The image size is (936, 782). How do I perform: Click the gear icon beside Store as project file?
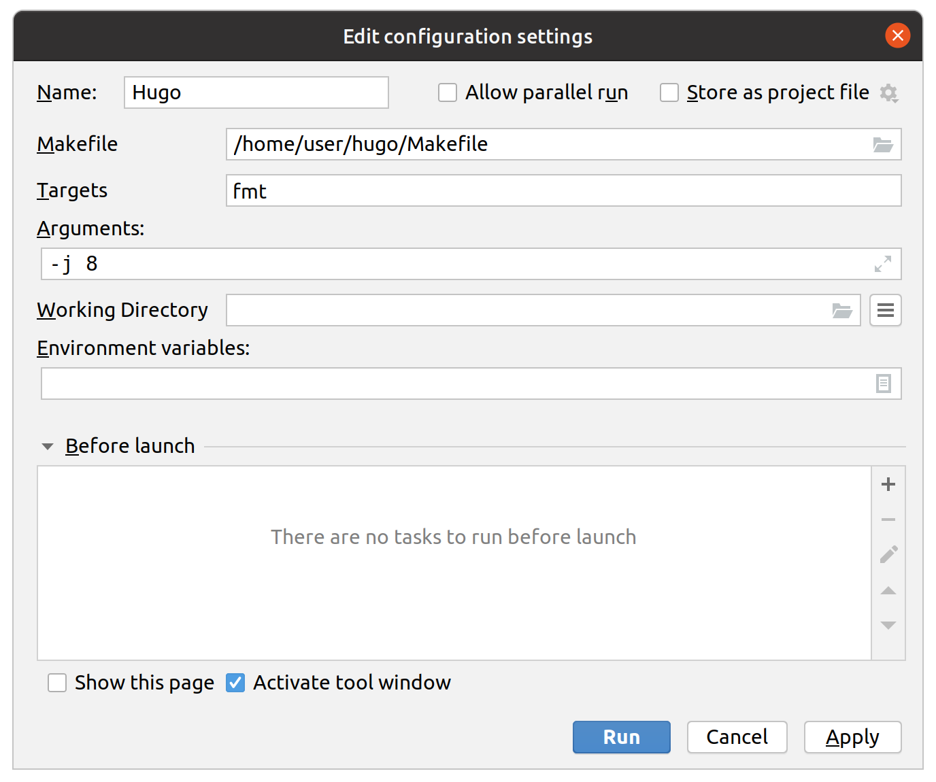click(x=889, y=92)
